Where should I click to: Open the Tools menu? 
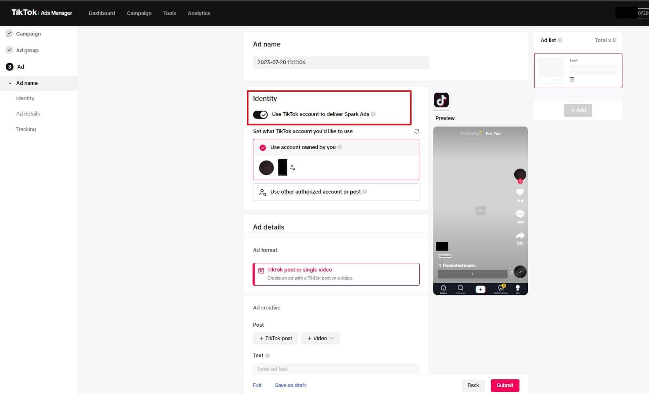click(x=170, y=13)
